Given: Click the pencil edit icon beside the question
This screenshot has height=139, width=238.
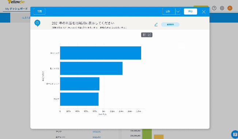Looking at the screenshot, I should [156, 24].
